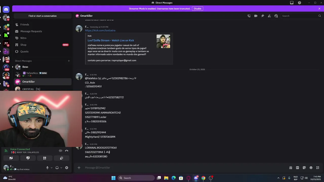The height and width of the screenshot is (182, 324).
Task: Open the sticker picker
Action: pyautogui.click(x=304, y=168)
